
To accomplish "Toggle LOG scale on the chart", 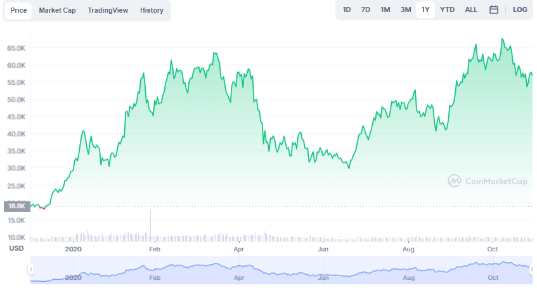I will tap(519, 10).
